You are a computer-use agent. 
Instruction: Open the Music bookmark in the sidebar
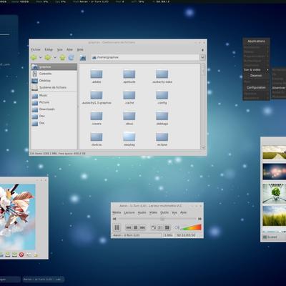coord(54,95)
